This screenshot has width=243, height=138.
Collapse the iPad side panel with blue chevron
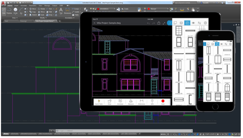click(170, 23)
